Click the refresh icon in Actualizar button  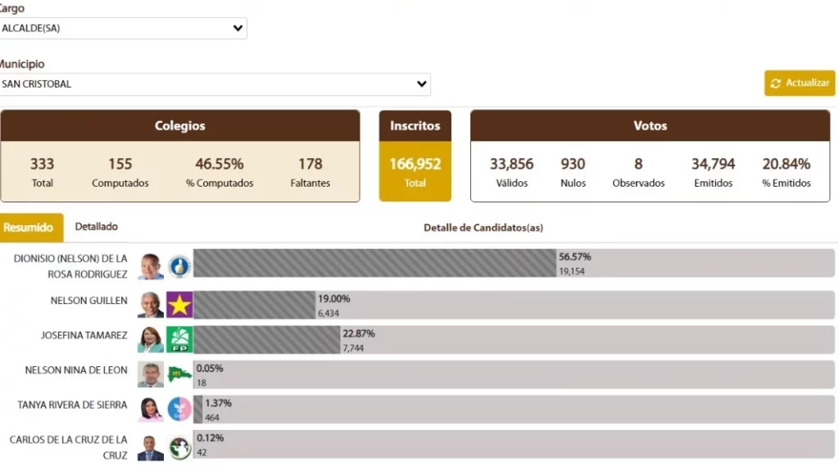pos(775,84)
